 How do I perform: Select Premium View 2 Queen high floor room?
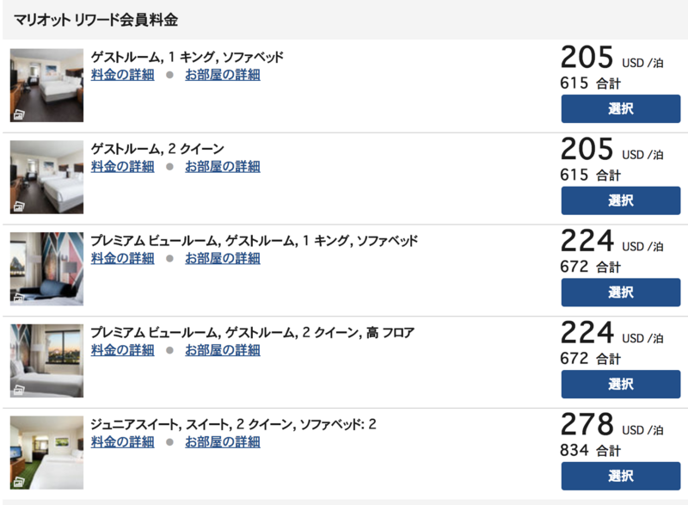[x=620, y=384]
